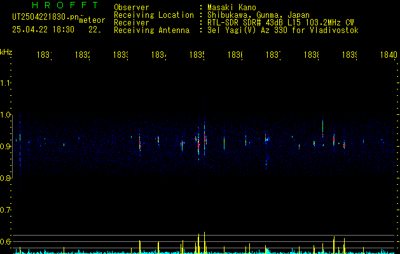The width and height of the screenshot is (400, 254).
Task: Click the 1832 time axis marker
Action: click(83, 55)
